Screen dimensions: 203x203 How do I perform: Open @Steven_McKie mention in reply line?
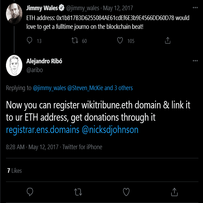(x=85, y=88)
